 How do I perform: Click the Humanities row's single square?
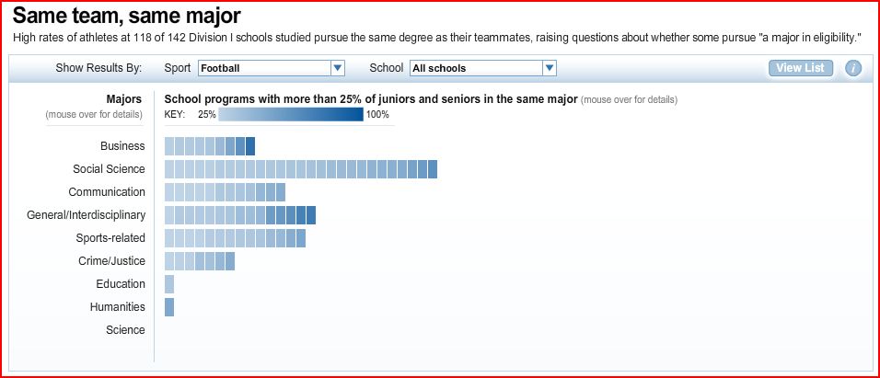169,307
